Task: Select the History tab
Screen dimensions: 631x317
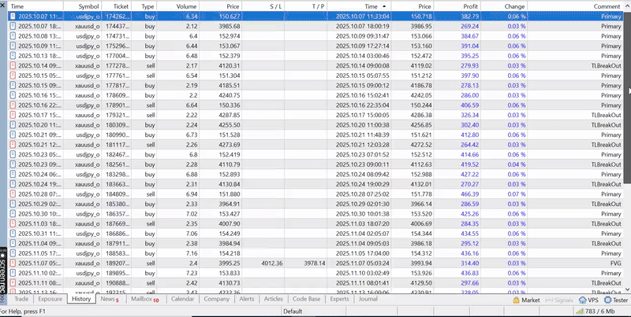Action: pos(81,299)
